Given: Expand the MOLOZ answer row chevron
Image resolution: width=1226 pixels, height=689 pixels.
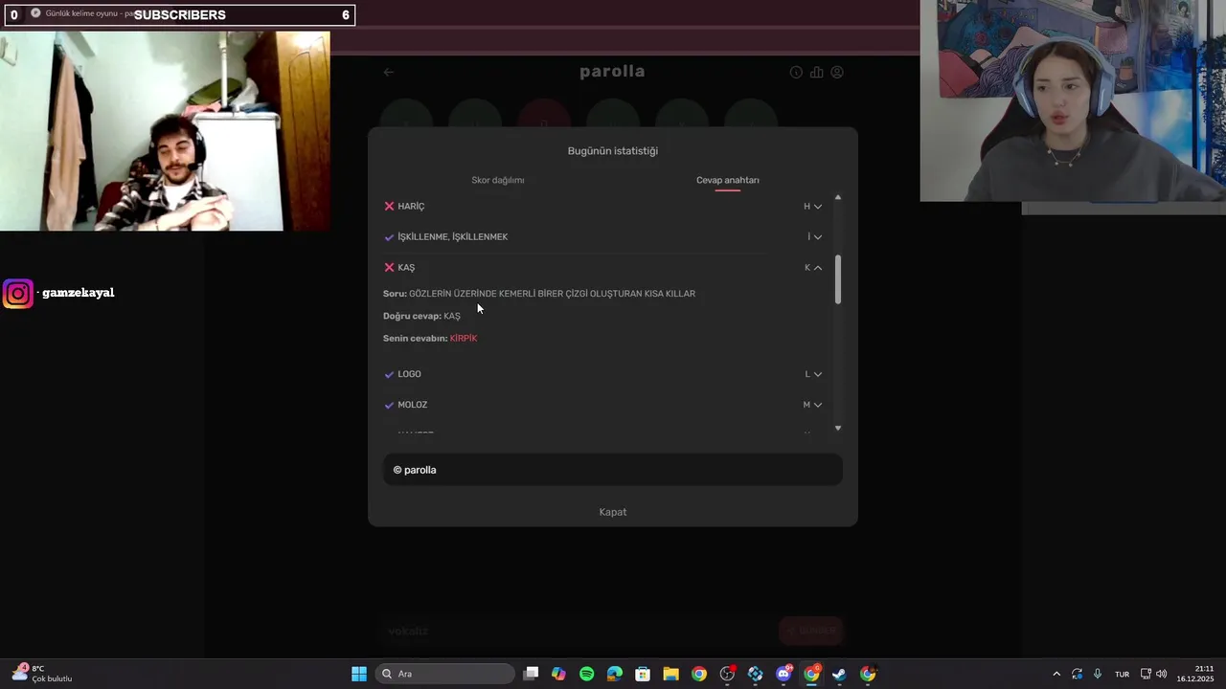Looking at the screenshot, I should tap(818, 405).
